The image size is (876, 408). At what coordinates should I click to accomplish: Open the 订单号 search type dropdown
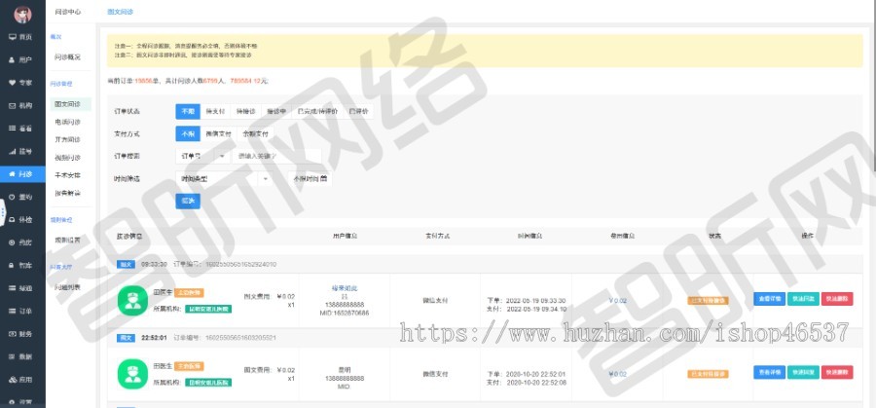[202, 156]
